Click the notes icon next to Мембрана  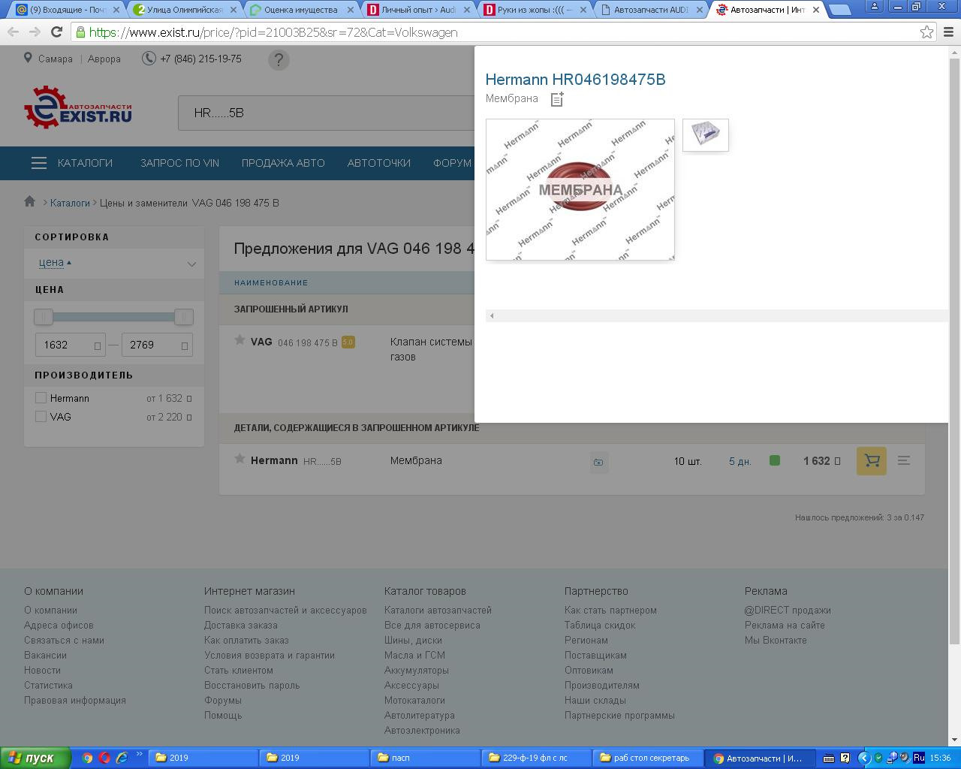[557, 99]
